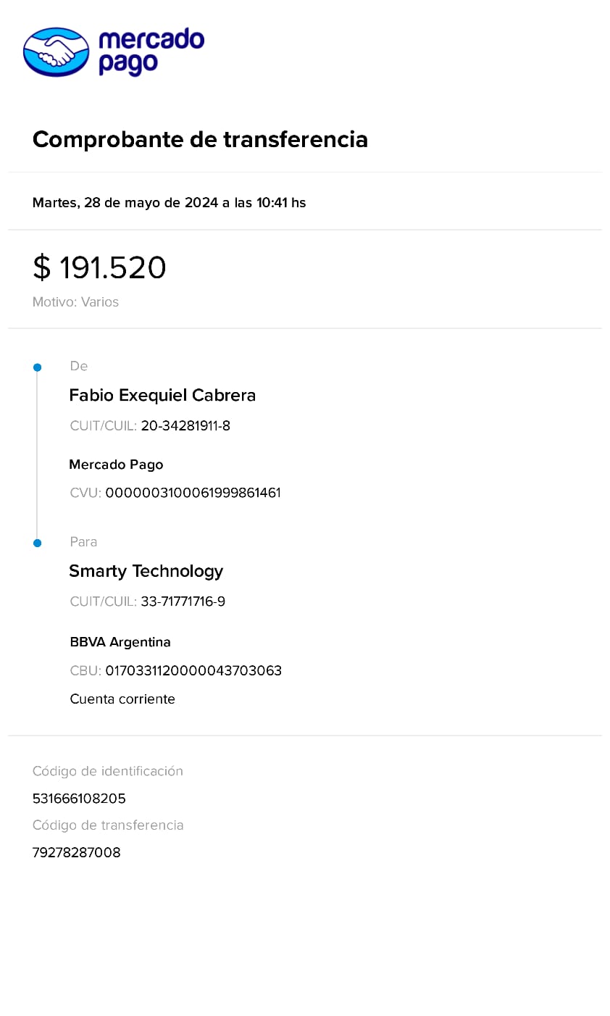This screenshot has width=610, height=1016.
Task: Click the transfer date and time line
Action: (169, 203)
